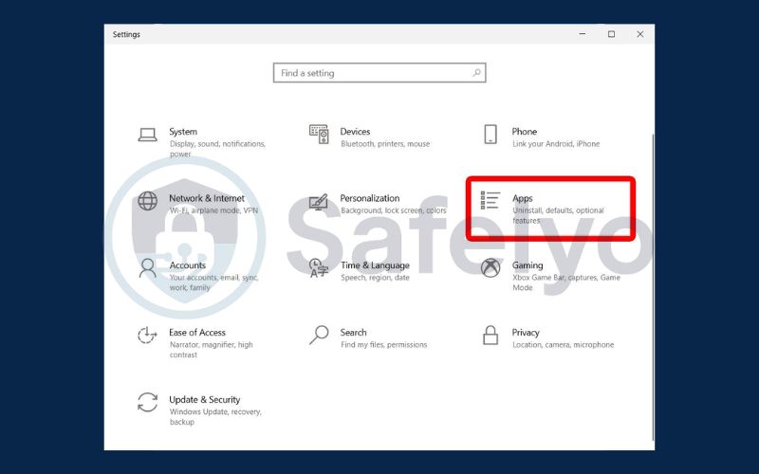
Task: Click 'Xbox Game Bar, captures, Game Mode' text
Action: (566, 283)
